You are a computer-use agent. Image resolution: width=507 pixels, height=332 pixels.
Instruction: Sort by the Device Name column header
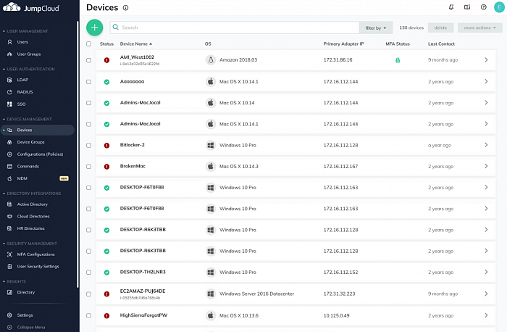(136, 43)
